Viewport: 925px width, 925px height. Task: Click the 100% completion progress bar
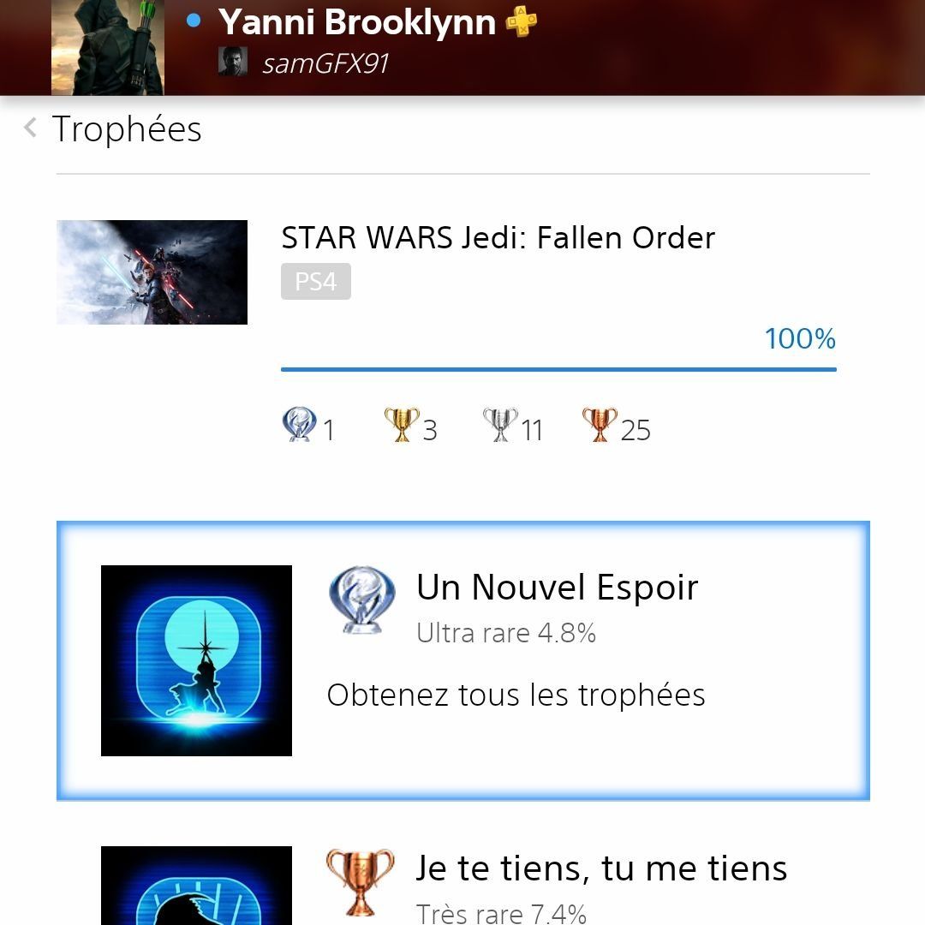558,369
